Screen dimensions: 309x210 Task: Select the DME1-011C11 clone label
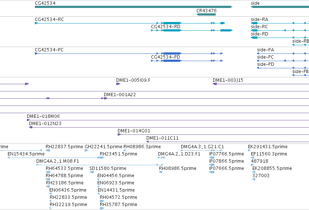click(x=162, y=138)
